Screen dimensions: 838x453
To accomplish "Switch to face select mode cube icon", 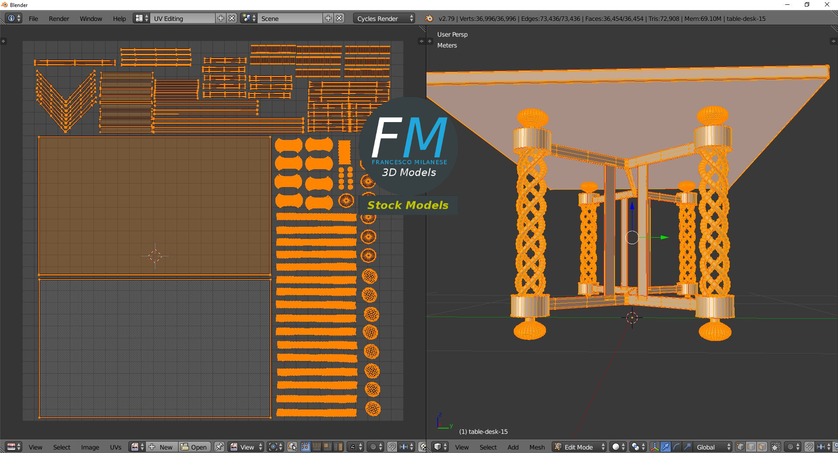I will pos(762,447).
